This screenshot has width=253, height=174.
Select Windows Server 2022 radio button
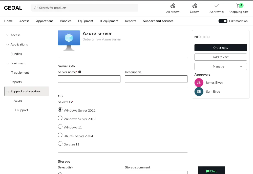pos(60,110)
